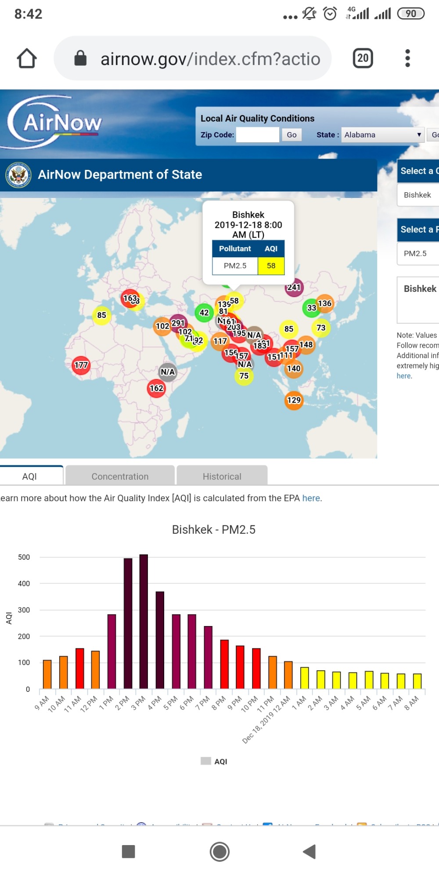
Task: Switch to the Concentration tab
Action: [x=120, y=476]
